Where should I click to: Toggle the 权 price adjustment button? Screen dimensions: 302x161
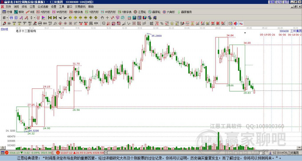38,18
